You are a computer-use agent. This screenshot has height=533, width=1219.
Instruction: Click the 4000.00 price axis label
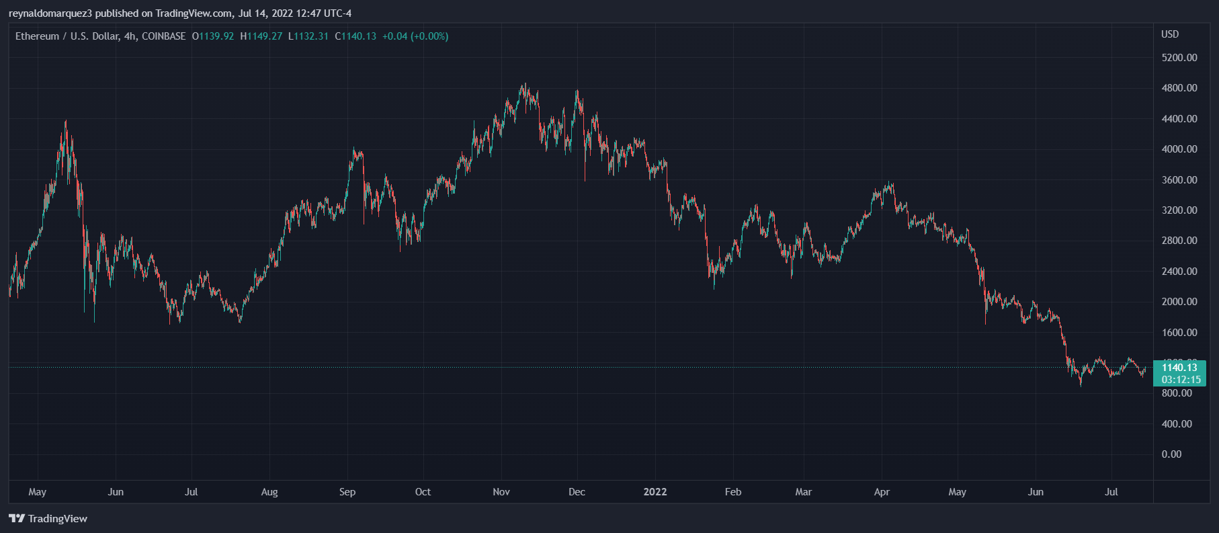(x=1179, y=149)
